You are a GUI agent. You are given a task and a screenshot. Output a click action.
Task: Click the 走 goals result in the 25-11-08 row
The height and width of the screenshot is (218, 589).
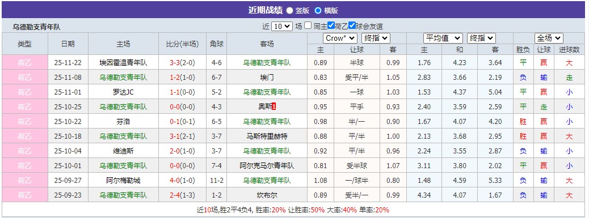click(569, 78)
